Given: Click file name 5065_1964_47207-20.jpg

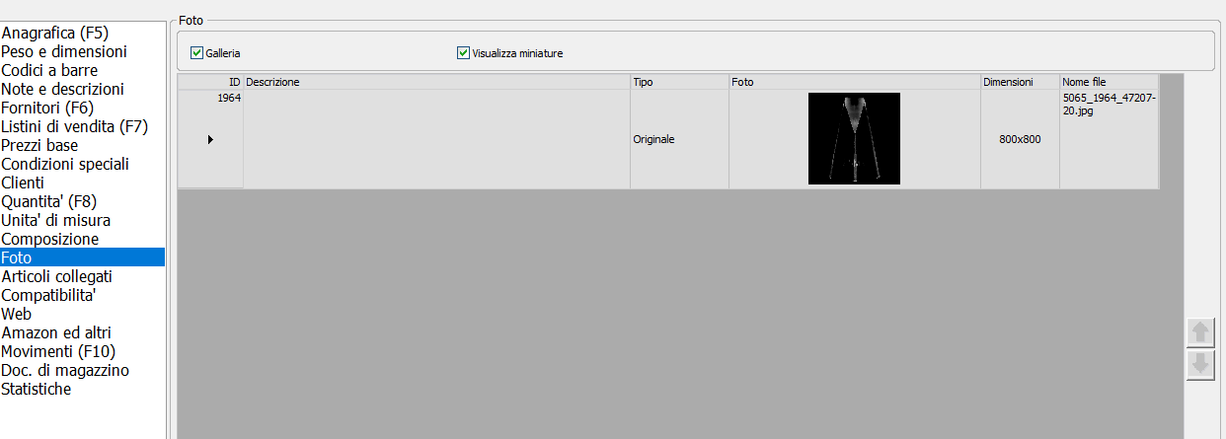Looking at the screenshot, I should coord(1109,105).
